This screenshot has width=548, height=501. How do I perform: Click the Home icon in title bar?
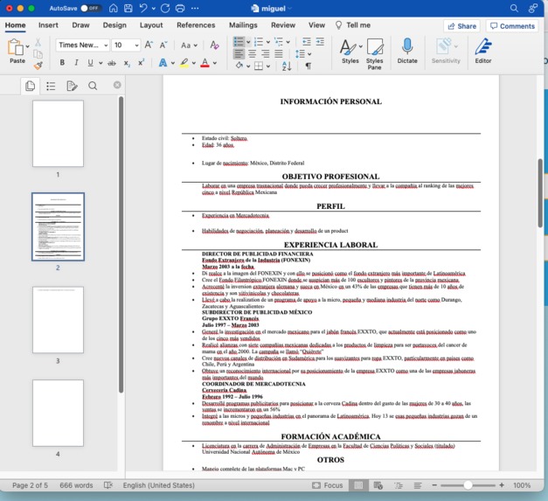pos(114,8)
